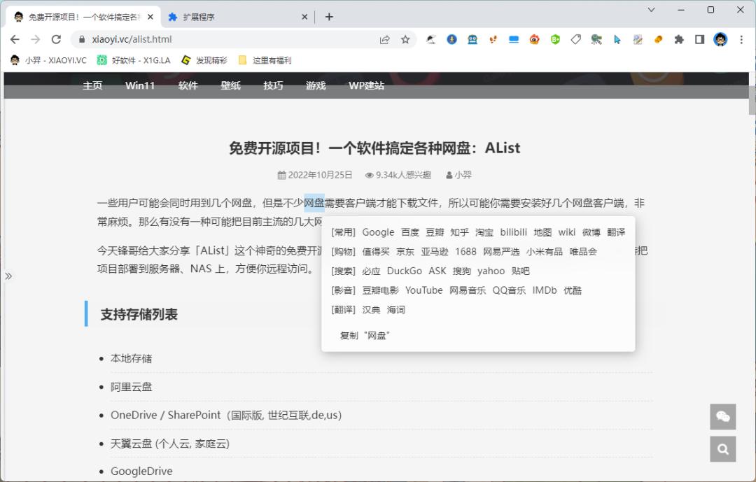Click the Google link in the popup panel
Image resolution: width=756 pixels, height=482 pixels.
(x=378, y=232)
